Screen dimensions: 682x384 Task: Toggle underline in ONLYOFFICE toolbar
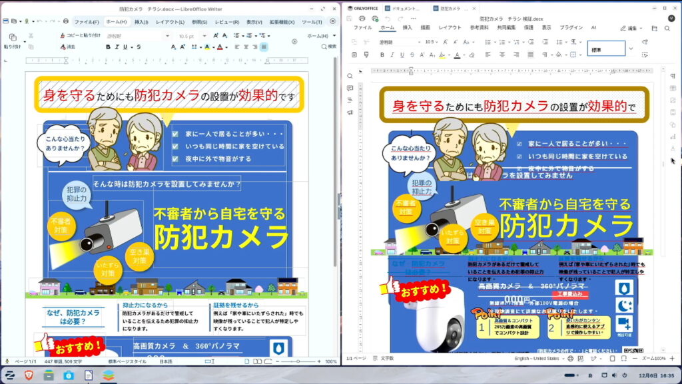click(401, 55)
